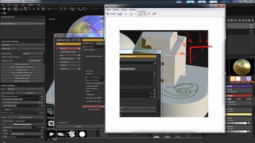Adjust the Environment Opacity slider

point(22,96)
